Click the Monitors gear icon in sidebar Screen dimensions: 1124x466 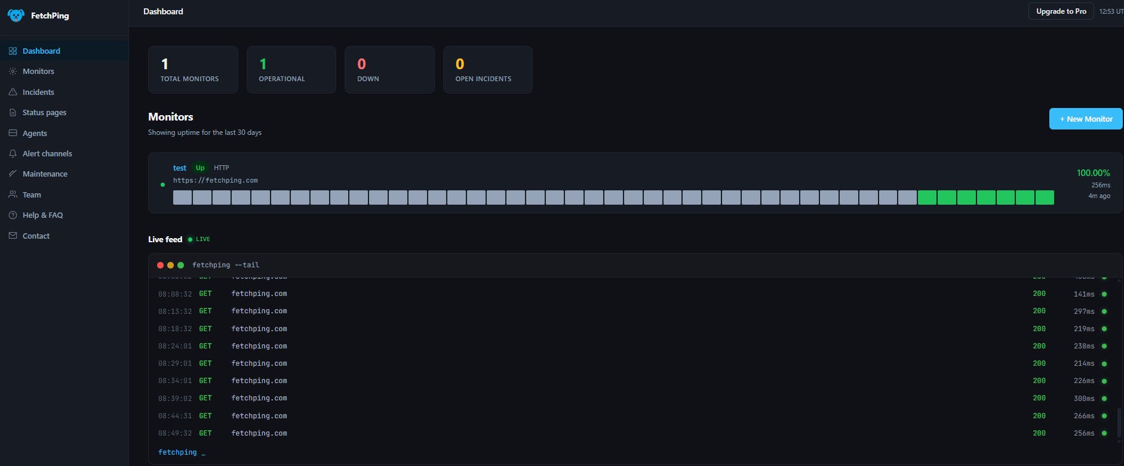pos(13,72)
